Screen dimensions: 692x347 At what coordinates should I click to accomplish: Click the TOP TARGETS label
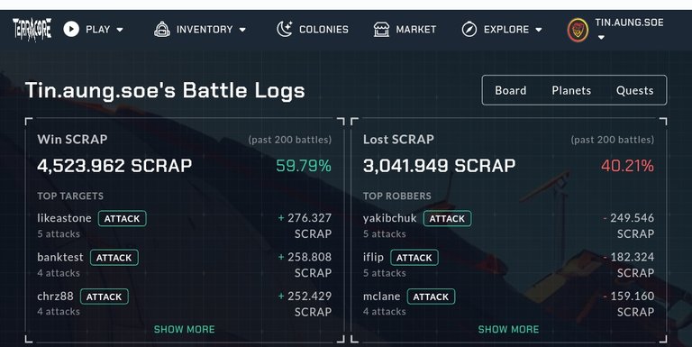[x=70, y=196]
